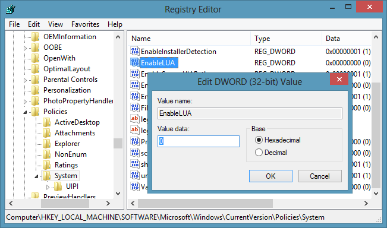Select the Ratings tree label
387x228 pixels.
coord(66,165)
